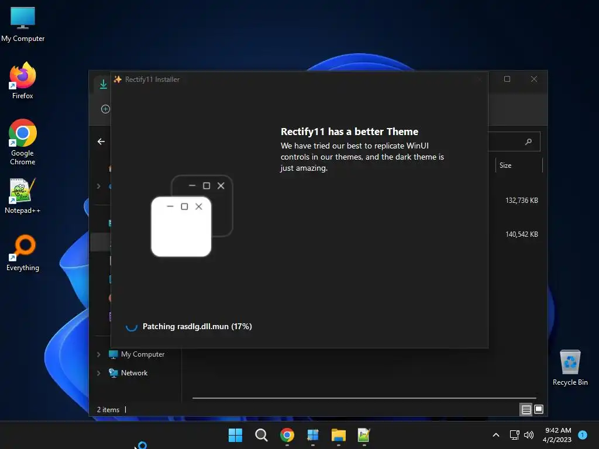The image size is (599, 449).
Task: Launch Firefox from the desktop
Action: coord(23,81)
